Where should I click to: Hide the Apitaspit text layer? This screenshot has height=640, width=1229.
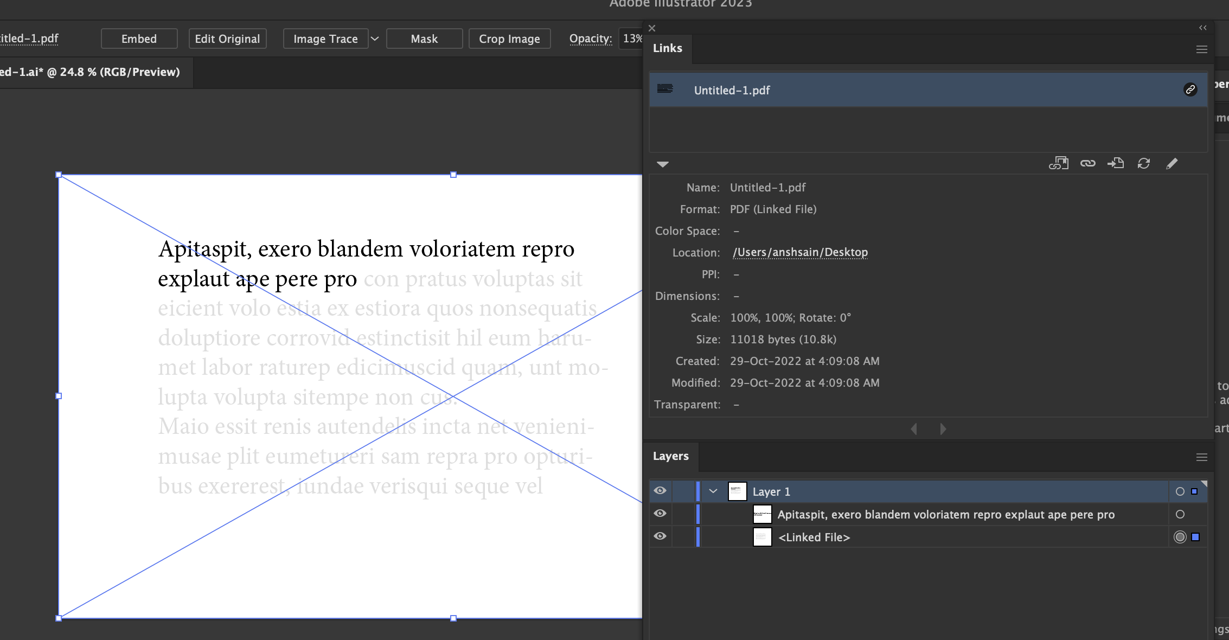pyautogui.click(x=660, y=513)
